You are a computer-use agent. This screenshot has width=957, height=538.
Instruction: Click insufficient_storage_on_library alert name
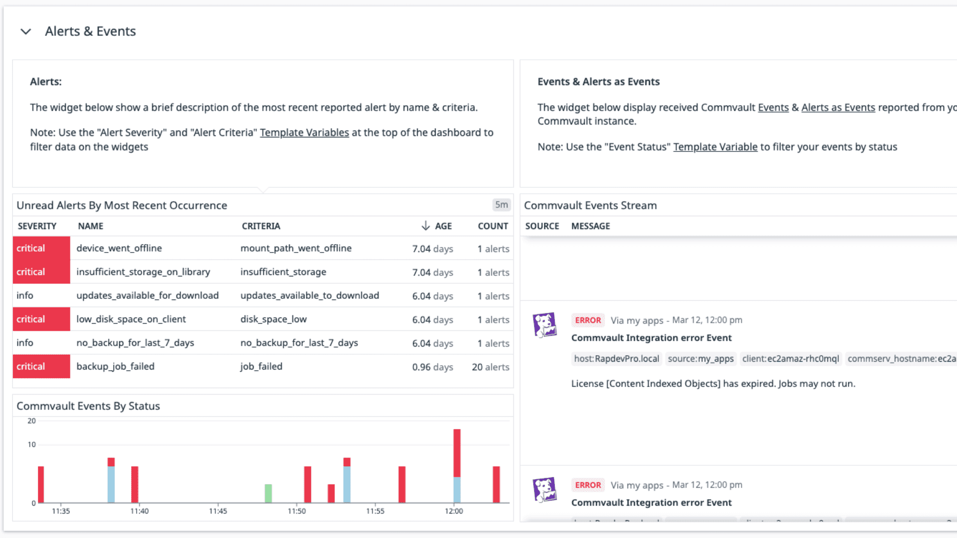[143, 272]
